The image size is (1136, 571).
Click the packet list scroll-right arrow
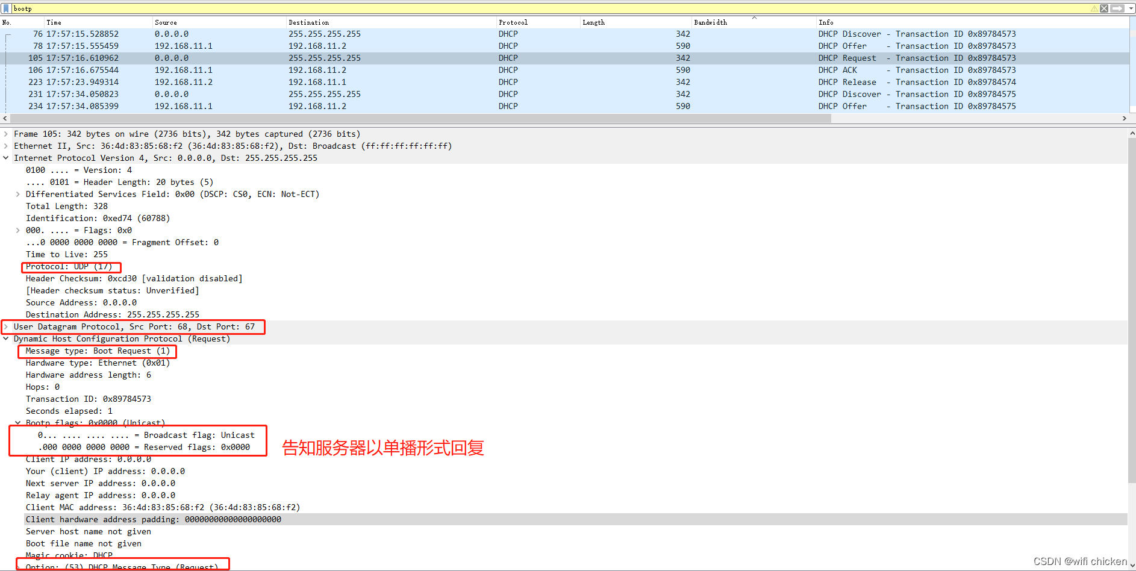(x=1125, y=119)
